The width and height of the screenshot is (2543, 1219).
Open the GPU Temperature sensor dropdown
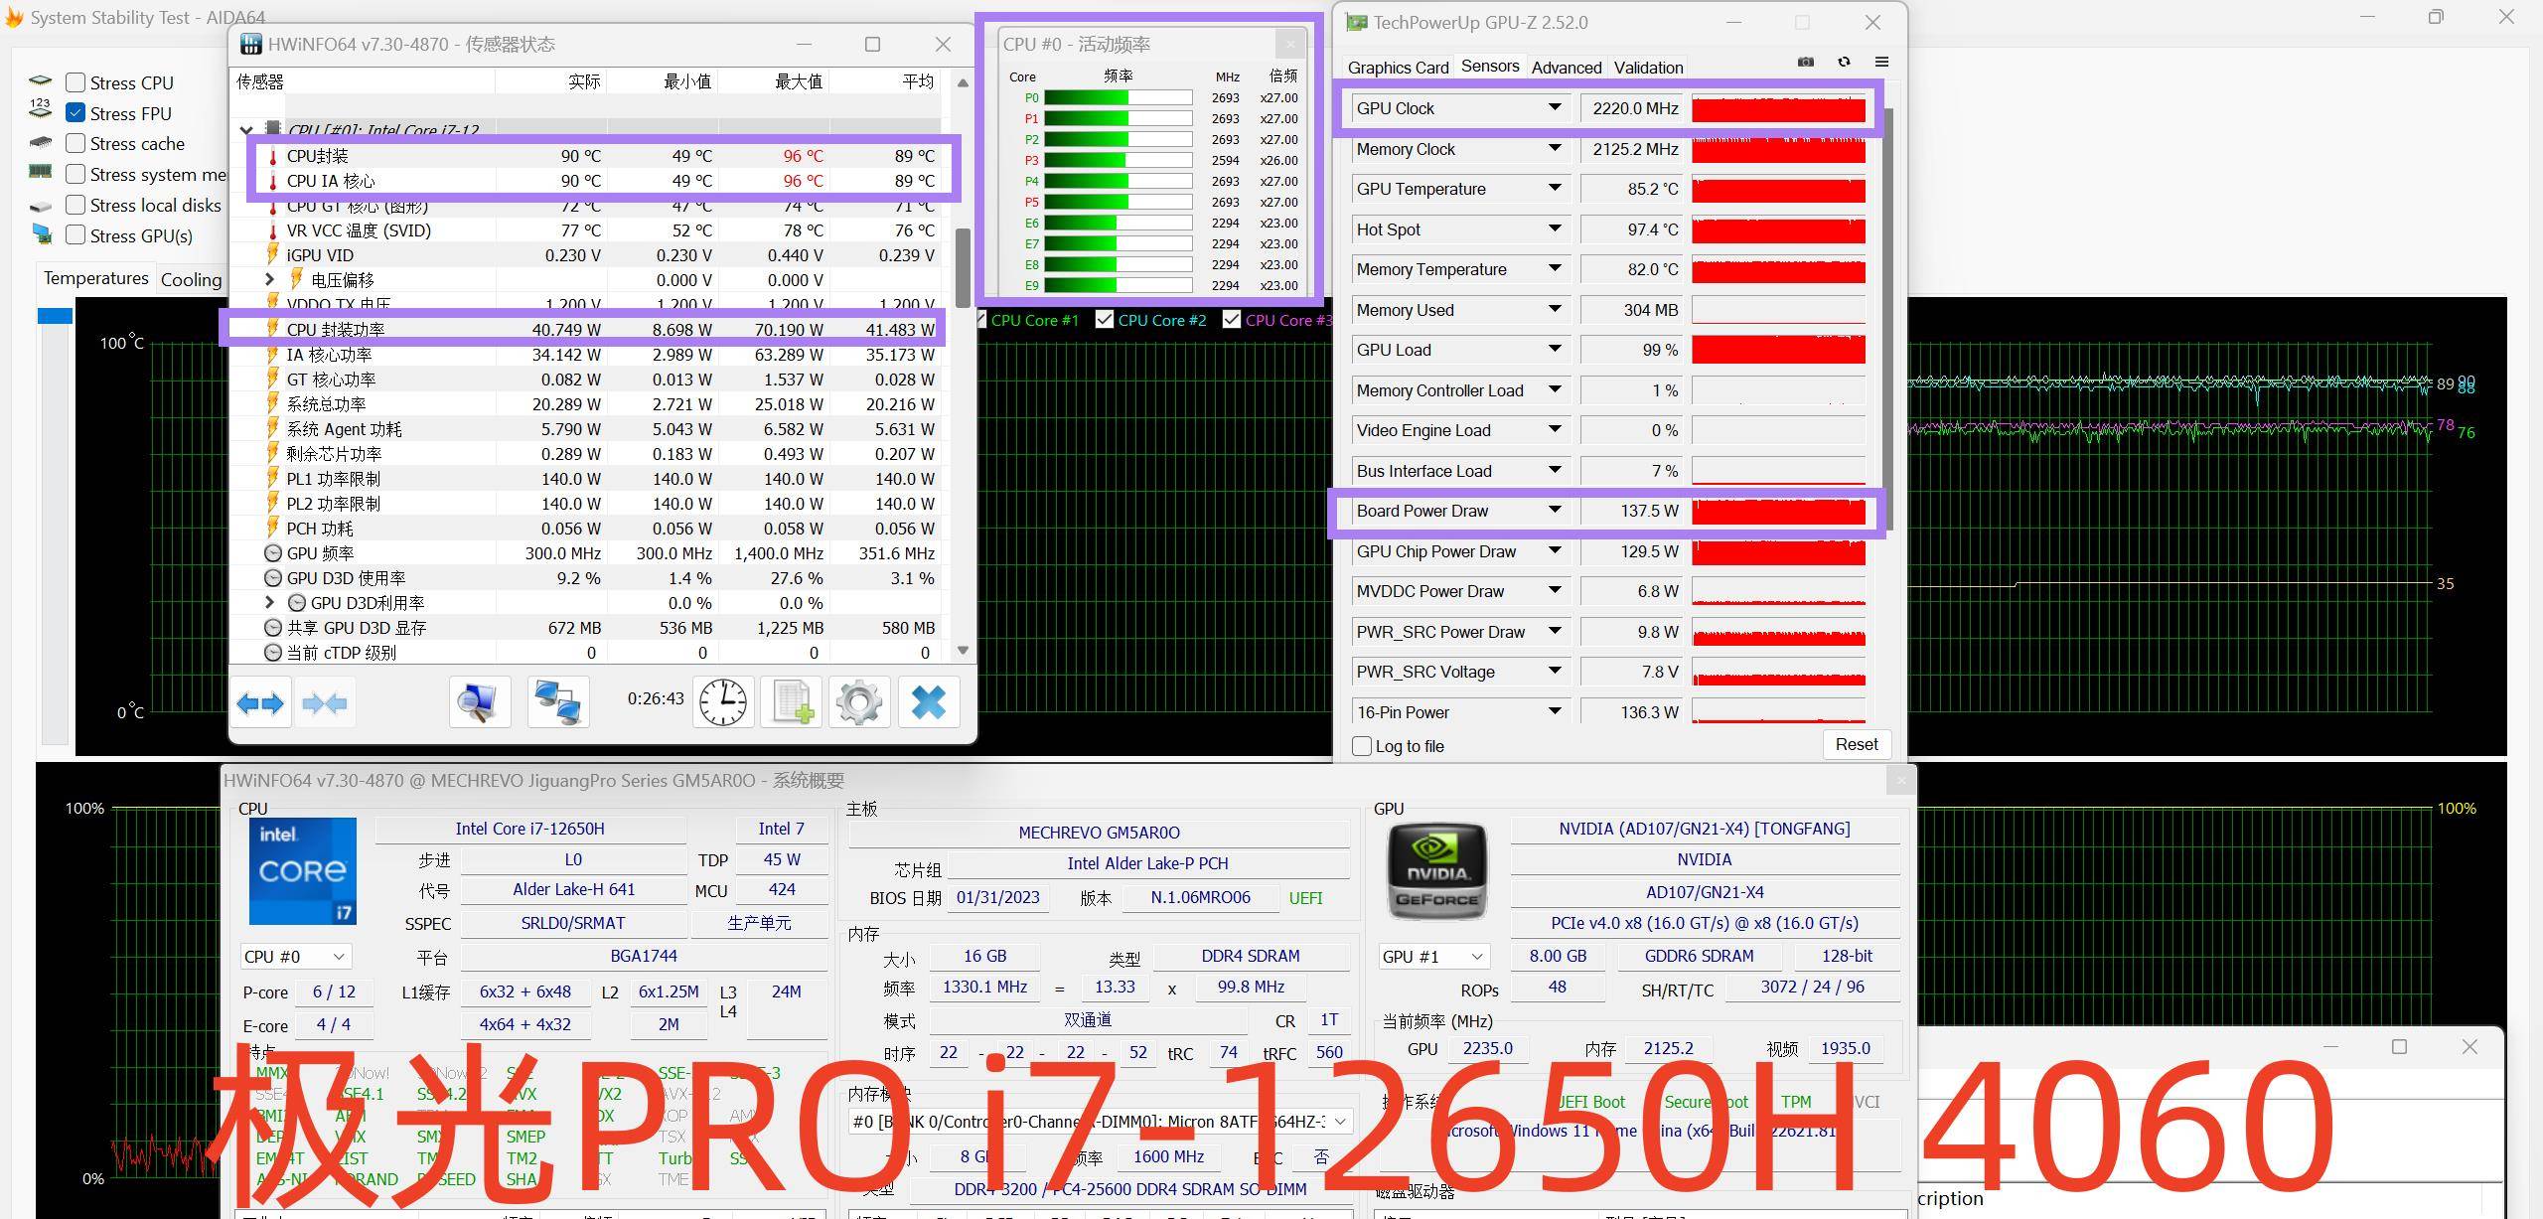(x=1555, y=189)
